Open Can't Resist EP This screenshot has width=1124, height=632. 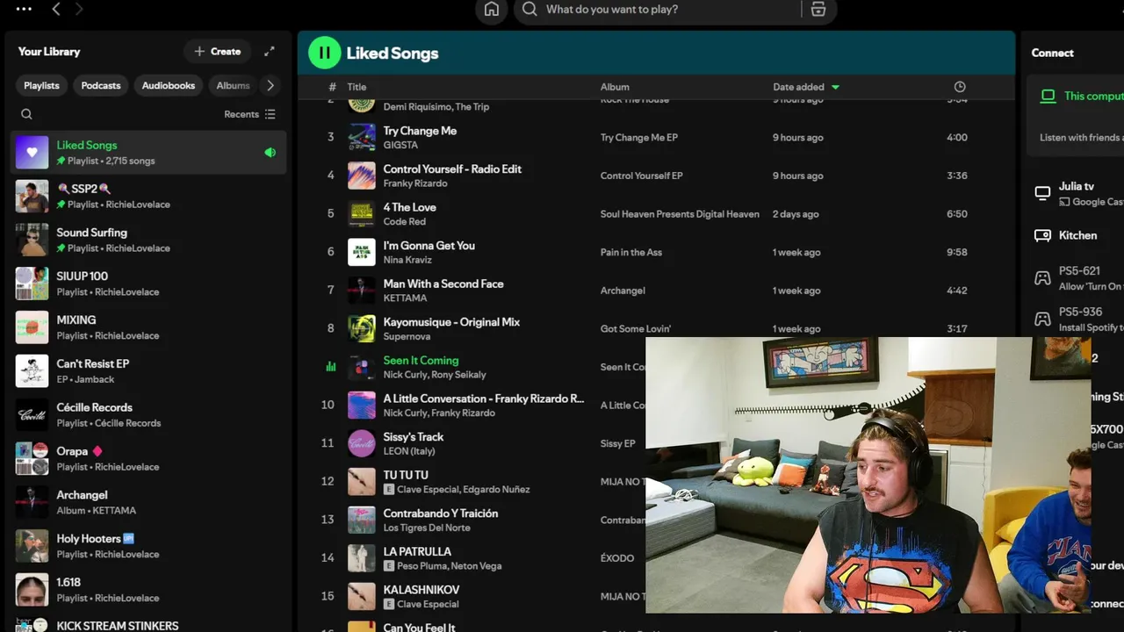pos(148,371)
